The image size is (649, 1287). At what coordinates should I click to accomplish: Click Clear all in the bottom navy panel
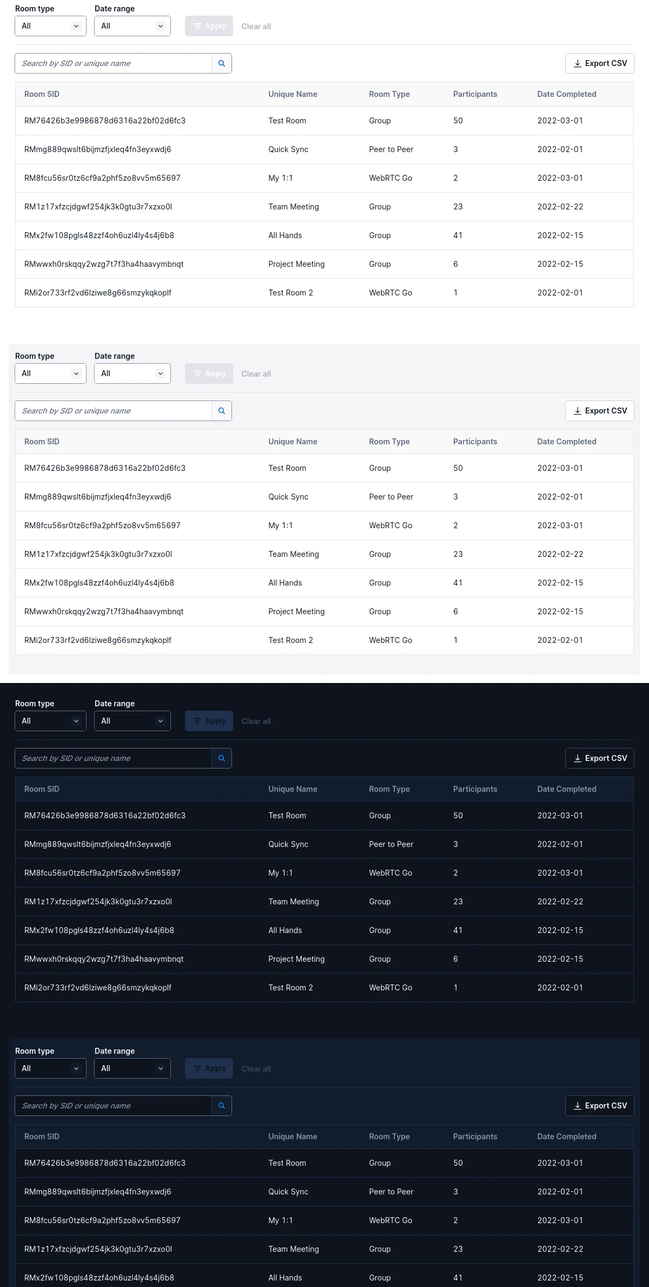tap(256, 1069)
